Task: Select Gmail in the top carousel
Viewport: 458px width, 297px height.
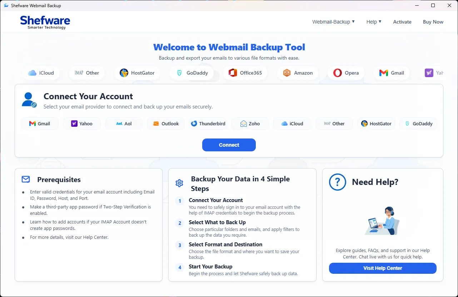Action: coord(392,73)
